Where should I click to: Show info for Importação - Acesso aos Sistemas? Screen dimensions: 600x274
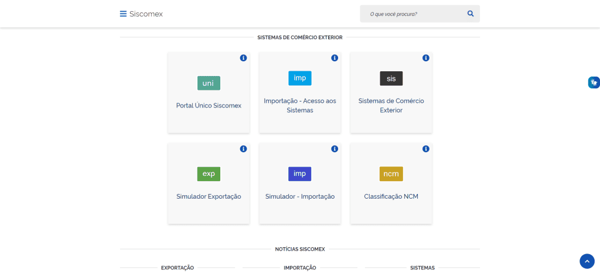click(335, 58)
